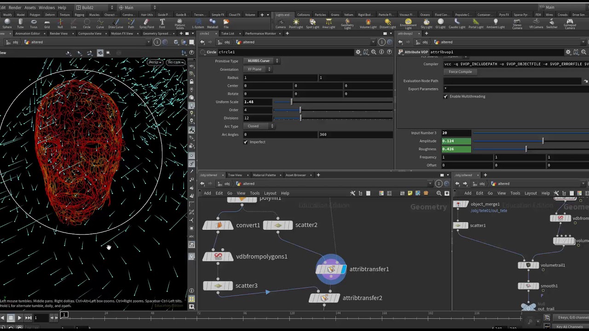The height and width of the screenshot is (331, 589).
Task: Adjust the Uniform Scale slider
Action: point(334,102)
